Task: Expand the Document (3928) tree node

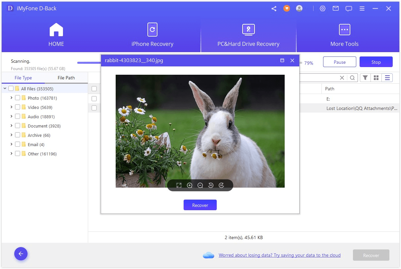Action: click(x=12, y=126)
